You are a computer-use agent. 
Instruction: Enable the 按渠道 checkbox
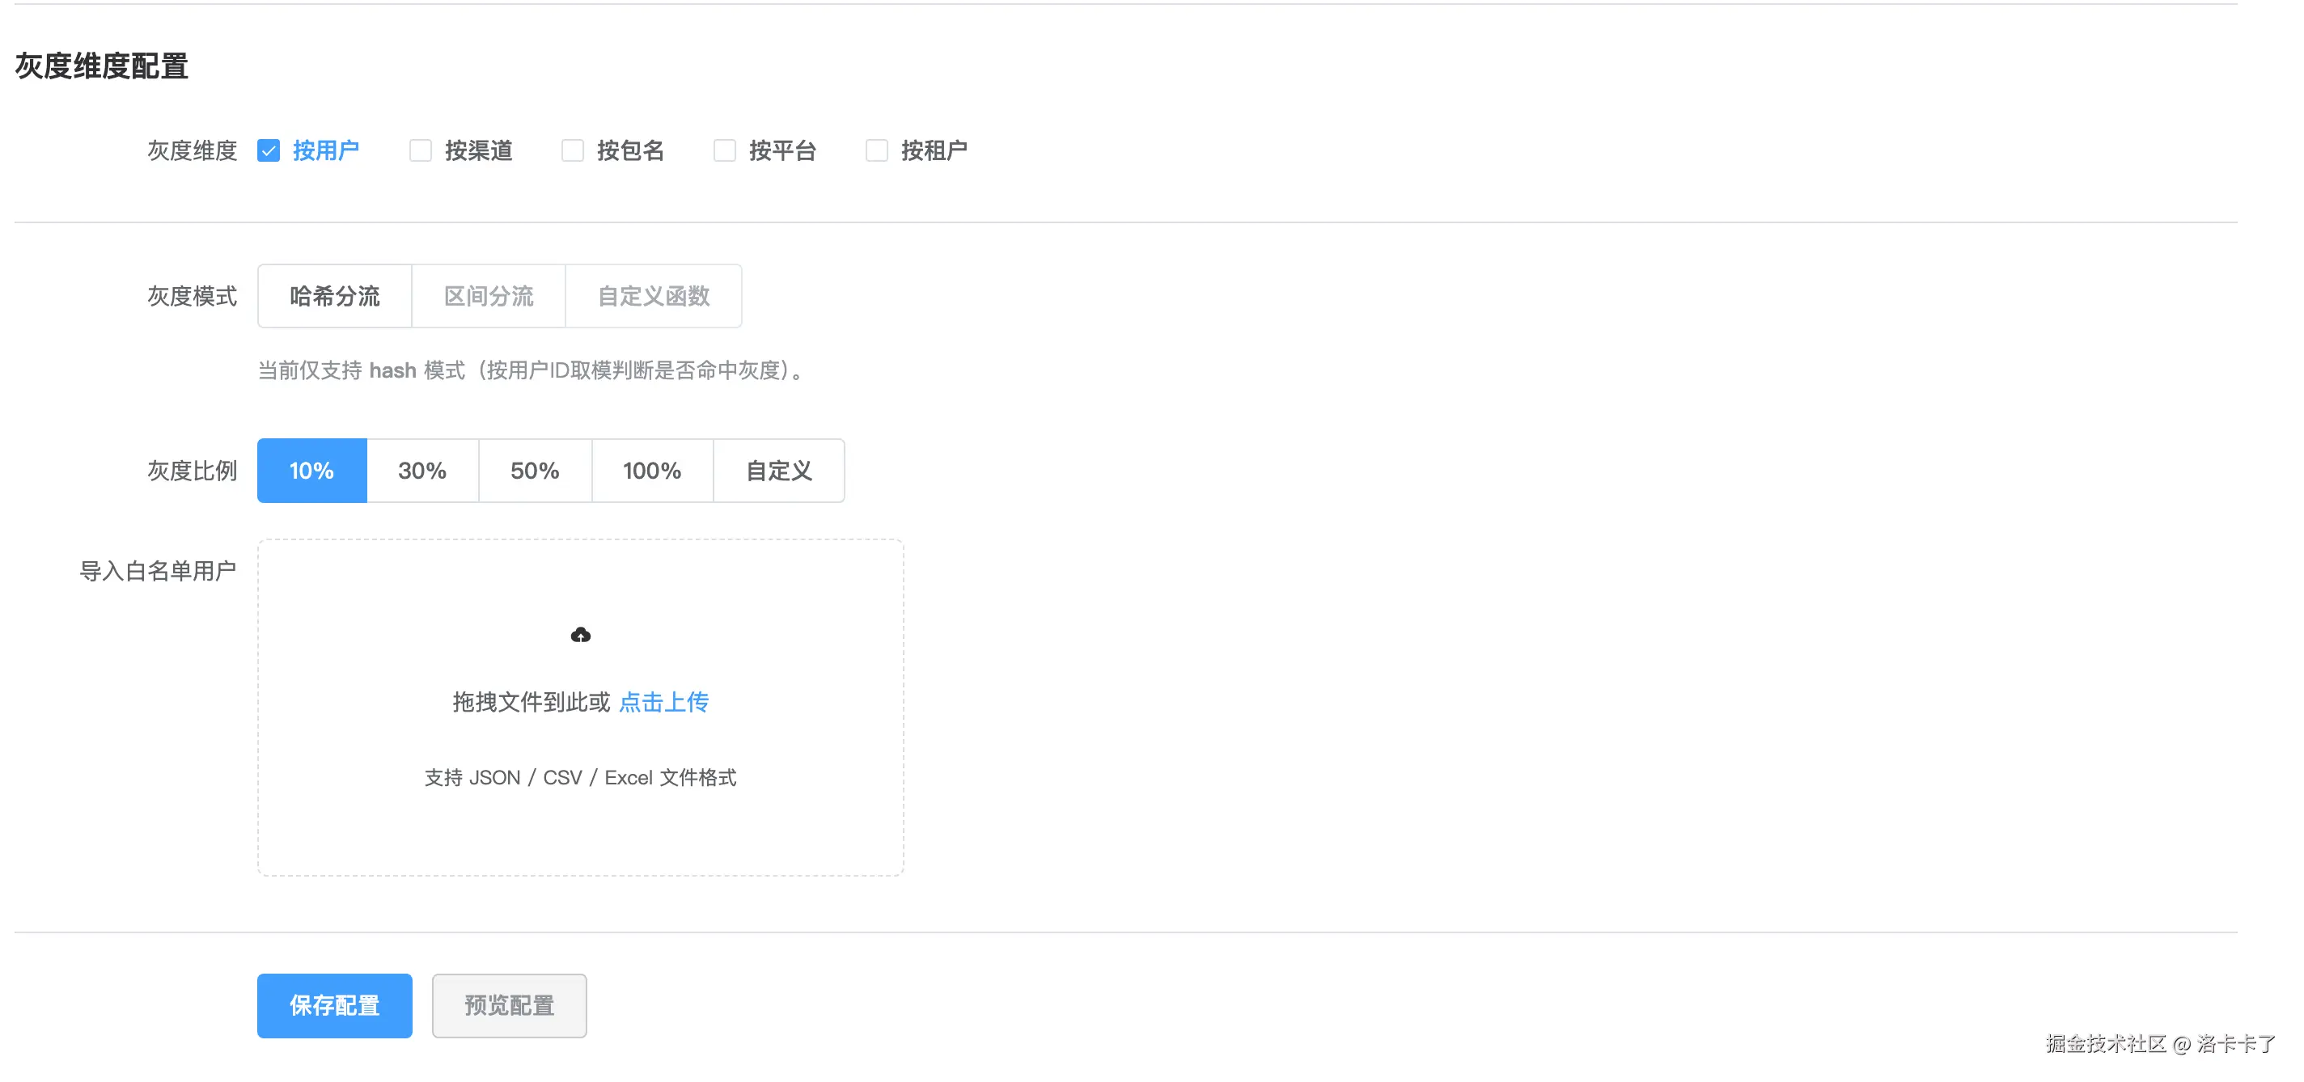click(421, 150)
